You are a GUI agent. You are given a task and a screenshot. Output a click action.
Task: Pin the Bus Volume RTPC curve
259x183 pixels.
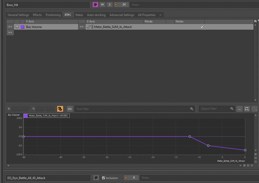point(17,27)
